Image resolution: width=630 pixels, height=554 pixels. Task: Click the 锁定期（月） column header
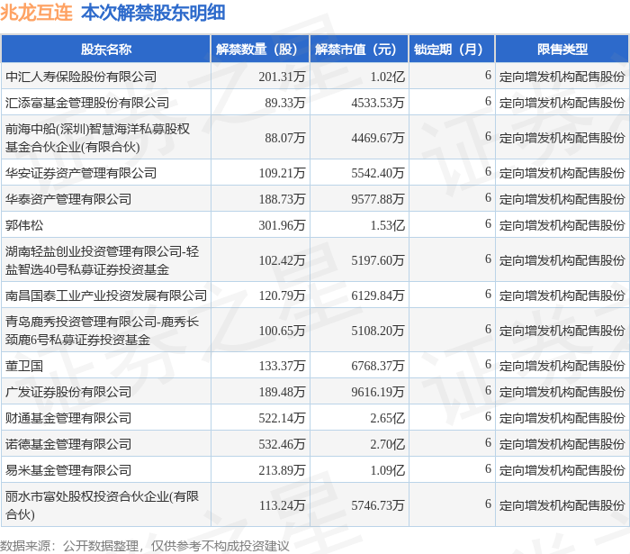click(452, 49)
